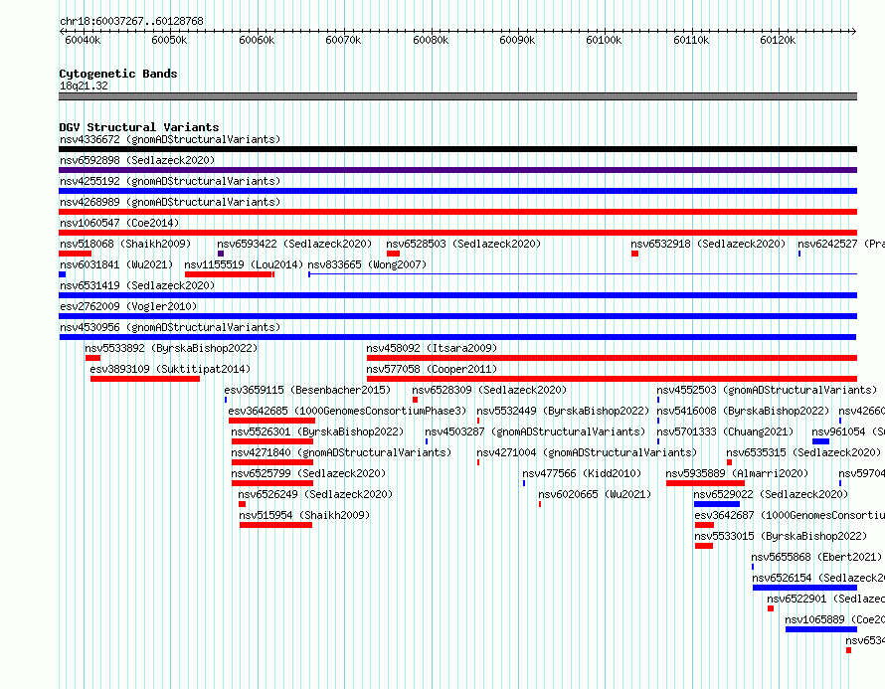
Task: Open nsv4503287 gnomAD variant label
Action: pyautogui.click(x=535, y=431)
